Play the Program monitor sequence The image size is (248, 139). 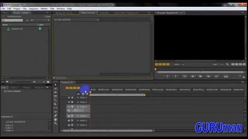pyautogui.click(x=200, y=76)
